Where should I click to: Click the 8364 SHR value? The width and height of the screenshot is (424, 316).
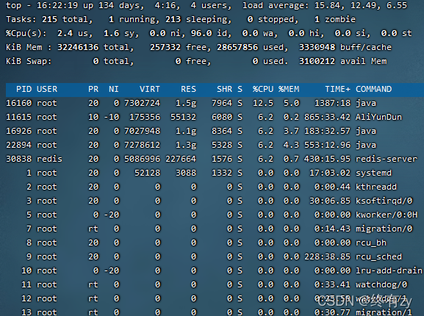point(222,131)
